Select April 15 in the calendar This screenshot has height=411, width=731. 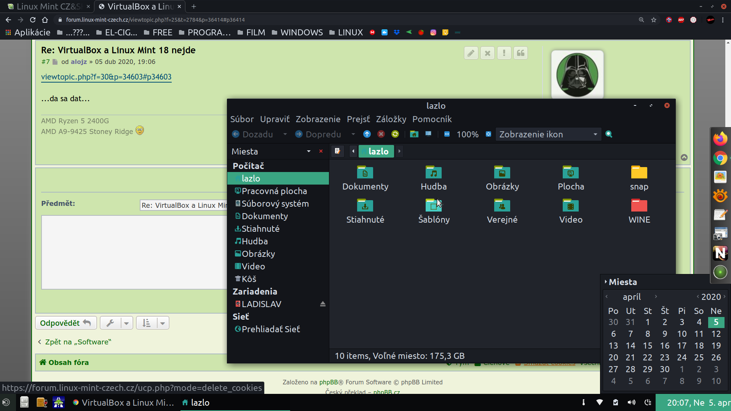tap(647, 346)
